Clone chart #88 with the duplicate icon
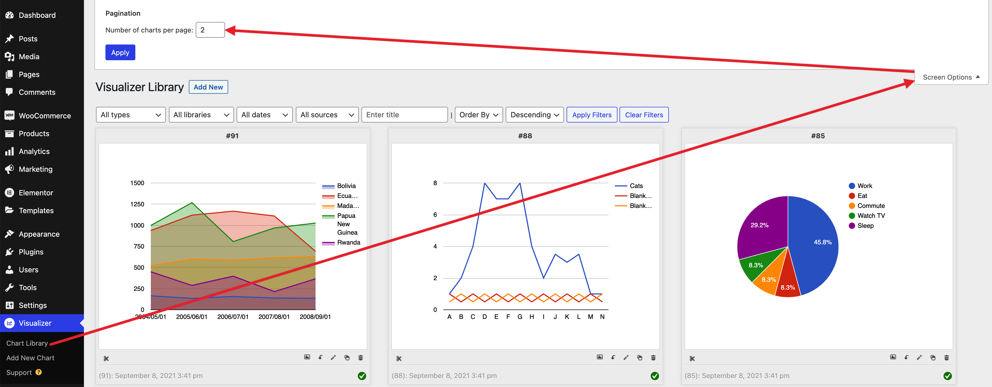Viewport: 992px width, 387px height. 640,357
